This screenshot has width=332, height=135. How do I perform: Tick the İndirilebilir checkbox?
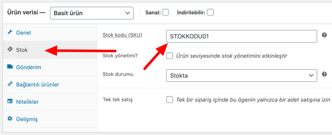pyautogui.click(x=210, y=13)
